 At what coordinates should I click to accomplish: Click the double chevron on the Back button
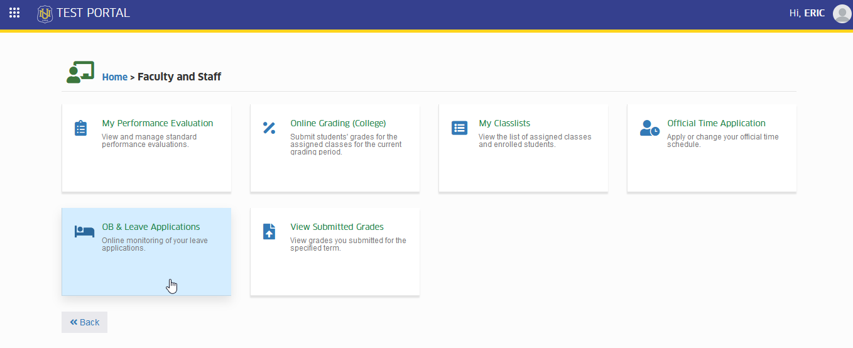[73, 322]
